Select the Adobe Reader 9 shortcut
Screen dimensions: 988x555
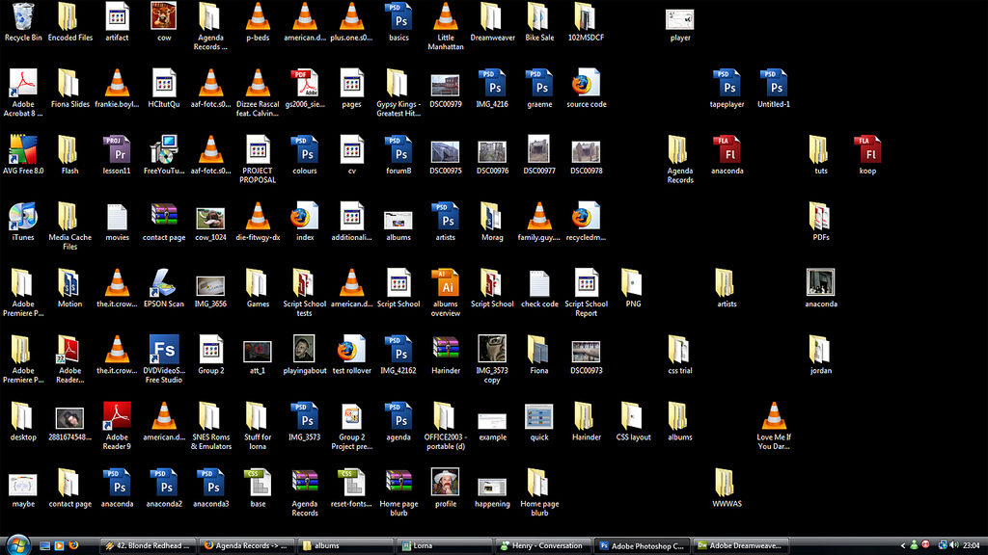tap(117, 416)
